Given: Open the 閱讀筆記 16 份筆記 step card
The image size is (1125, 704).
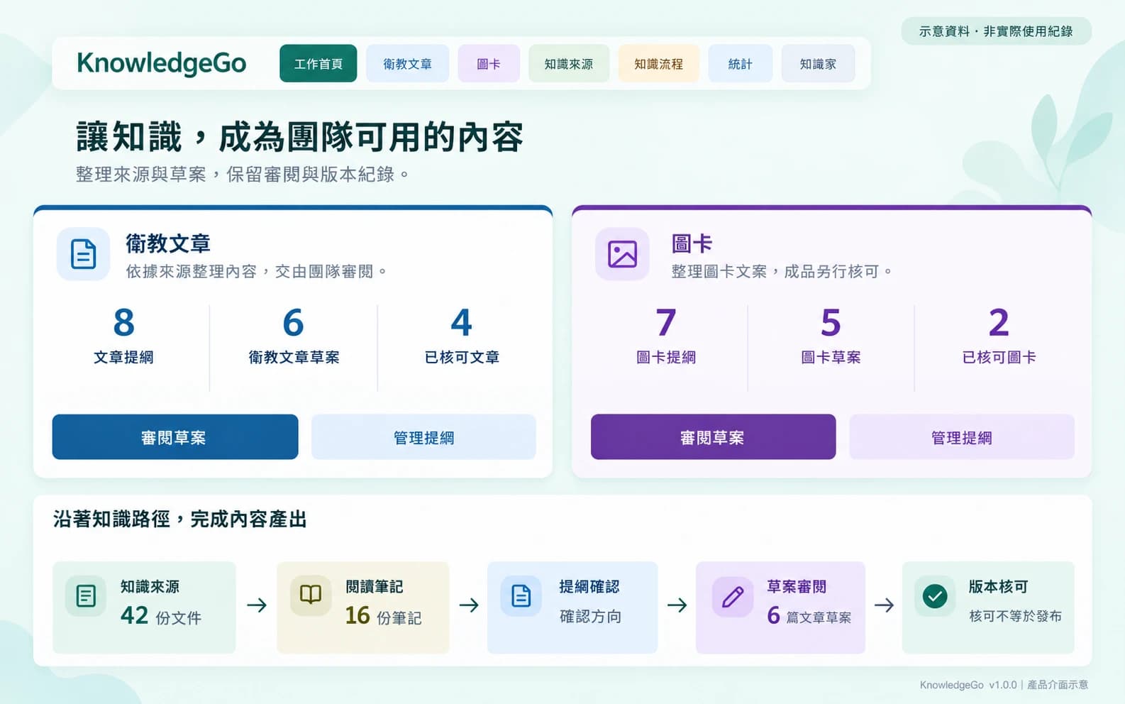Looking at the screenshot, I should click(363, 607).
